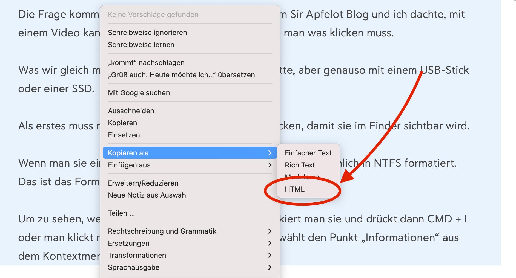Click the text 'oder einer SSD.'
The height and width of the screenshot is (278, 516).
click(x=56, y=89)
